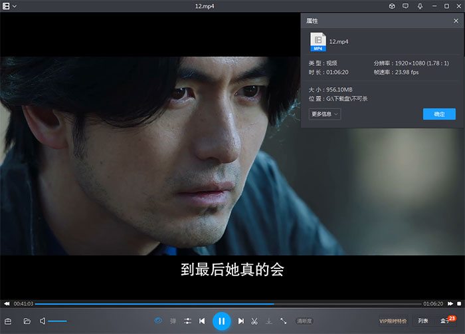This screenshot has width=465, height=334.
Task: Toggle the 弹 danmaku comments
Action: (x=173, y=321)
